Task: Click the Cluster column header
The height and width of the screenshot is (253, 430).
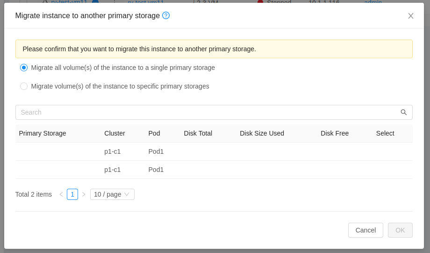Action: (115, 133)
